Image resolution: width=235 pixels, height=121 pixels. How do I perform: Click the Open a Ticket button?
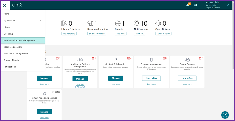coord(163,34)
